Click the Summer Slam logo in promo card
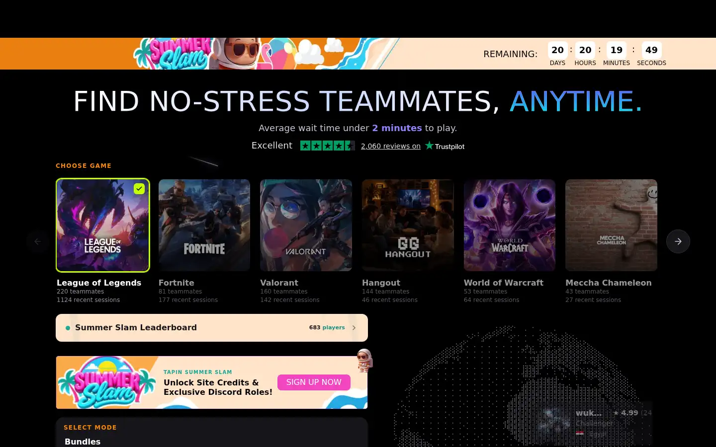 106,382
